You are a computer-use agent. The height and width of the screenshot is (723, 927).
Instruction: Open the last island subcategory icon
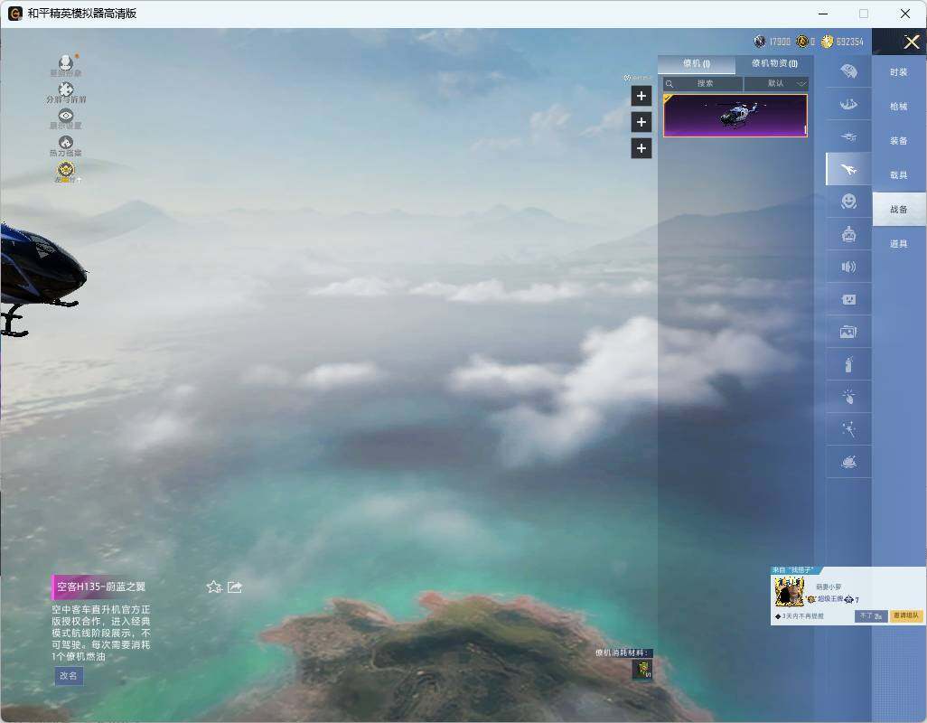848,462
